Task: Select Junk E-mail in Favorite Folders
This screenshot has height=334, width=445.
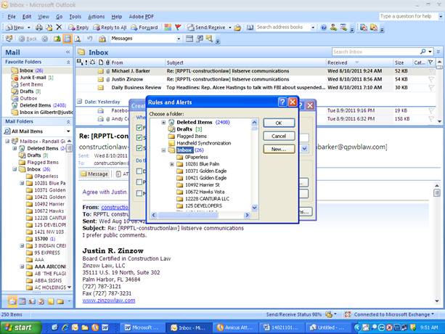Action: pyautogui.click(x=33, y=78)
